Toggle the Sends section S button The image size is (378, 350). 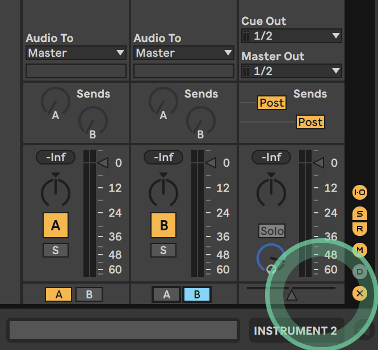[360, 213]
